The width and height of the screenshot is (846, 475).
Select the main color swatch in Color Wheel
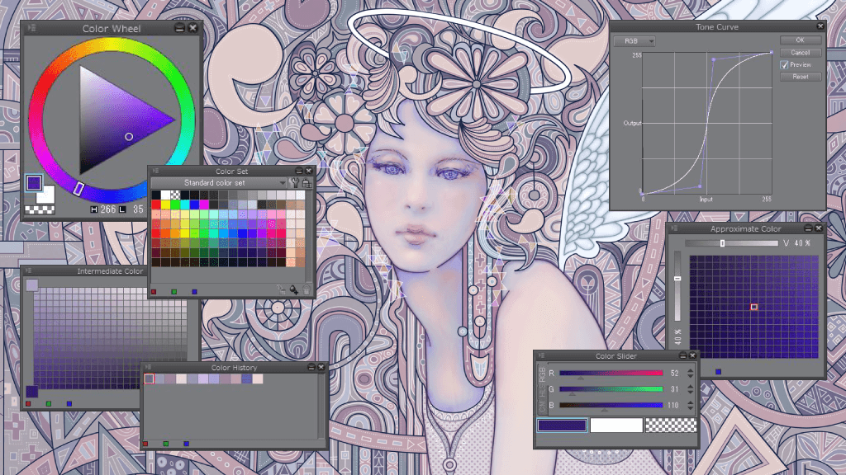[34, 183]
